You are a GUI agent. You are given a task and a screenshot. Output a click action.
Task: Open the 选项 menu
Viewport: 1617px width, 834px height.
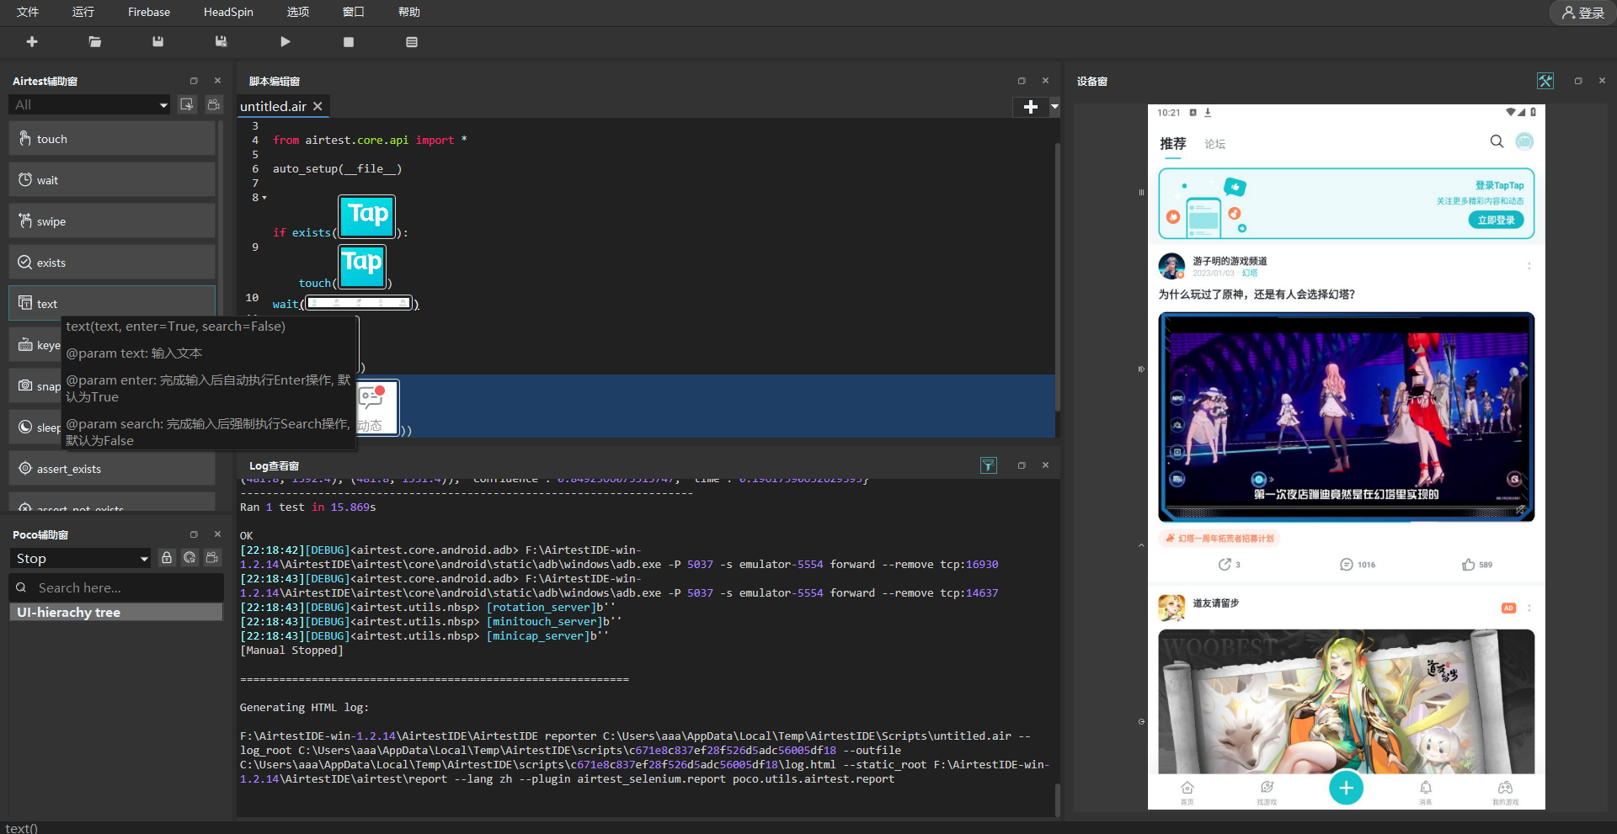(298, 12)
